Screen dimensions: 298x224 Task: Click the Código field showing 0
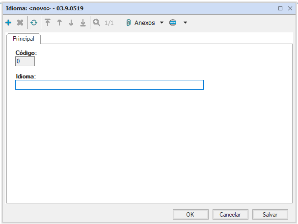(x=25, y=61)
